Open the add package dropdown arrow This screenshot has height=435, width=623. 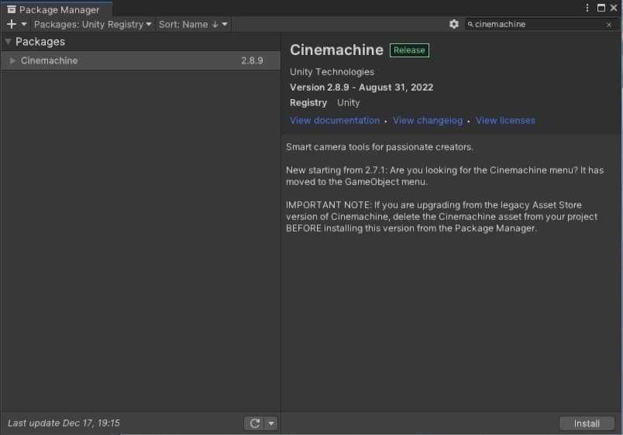[x=24, y=24]
